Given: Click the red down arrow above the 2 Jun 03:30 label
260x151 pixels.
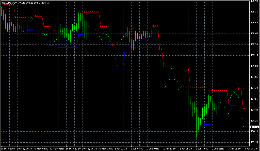Looking at the screenshot, I should pos(131,29).
